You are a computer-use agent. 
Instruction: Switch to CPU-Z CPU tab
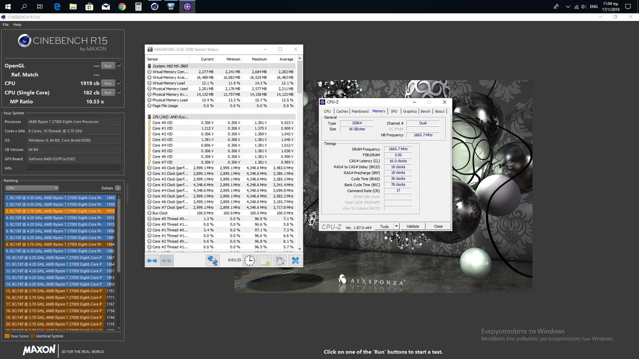(327, 111)
